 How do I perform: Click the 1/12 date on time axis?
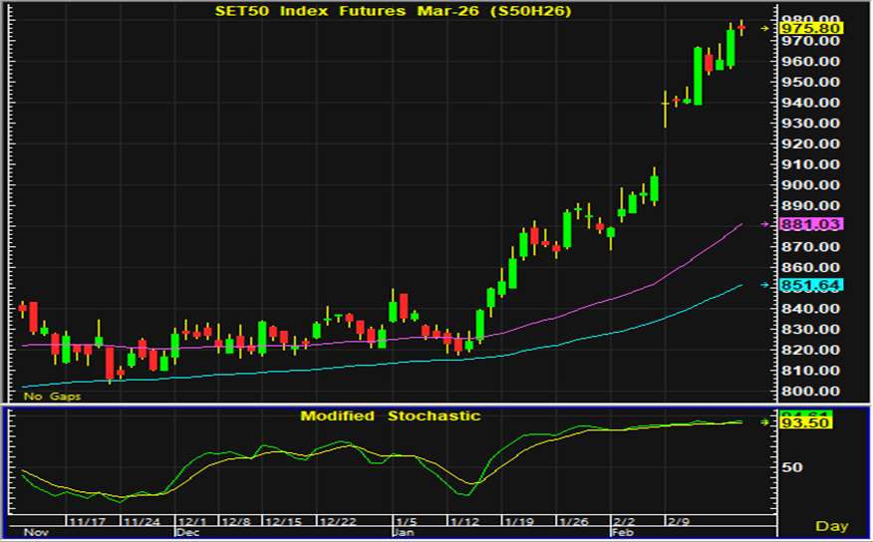tap(465, 521)
